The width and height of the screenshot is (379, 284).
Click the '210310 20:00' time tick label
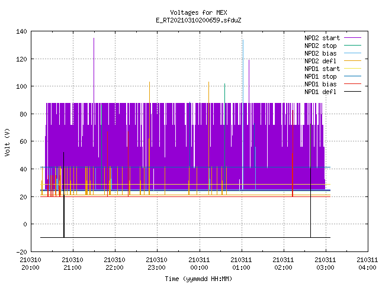tap(30, 264)
